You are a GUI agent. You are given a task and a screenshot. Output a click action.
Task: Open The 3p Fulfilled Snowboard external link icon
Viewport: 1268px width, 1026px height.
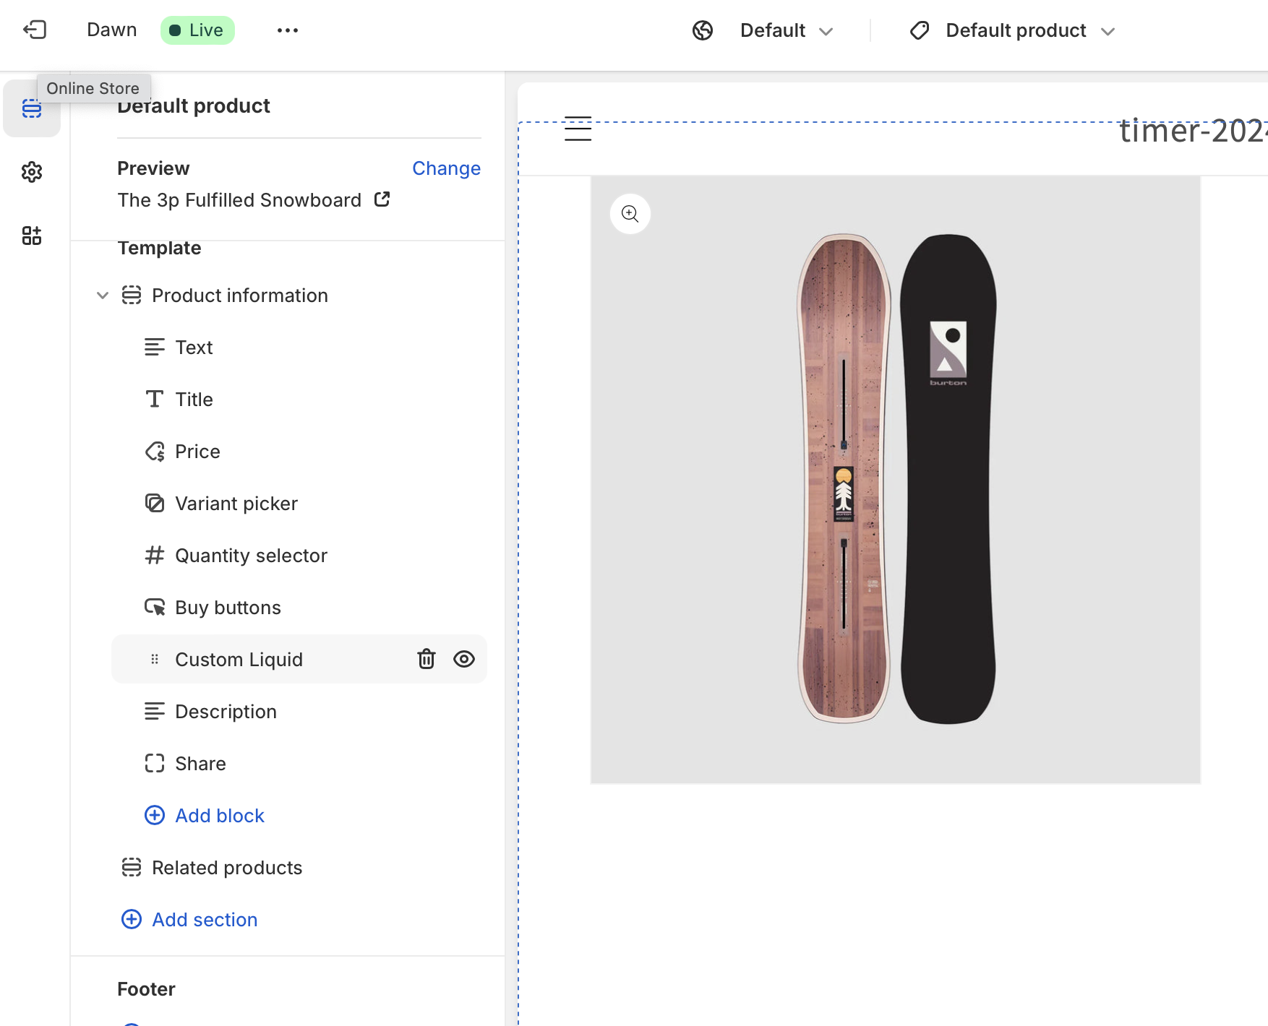pyautogui.click(x=382, y=199)
